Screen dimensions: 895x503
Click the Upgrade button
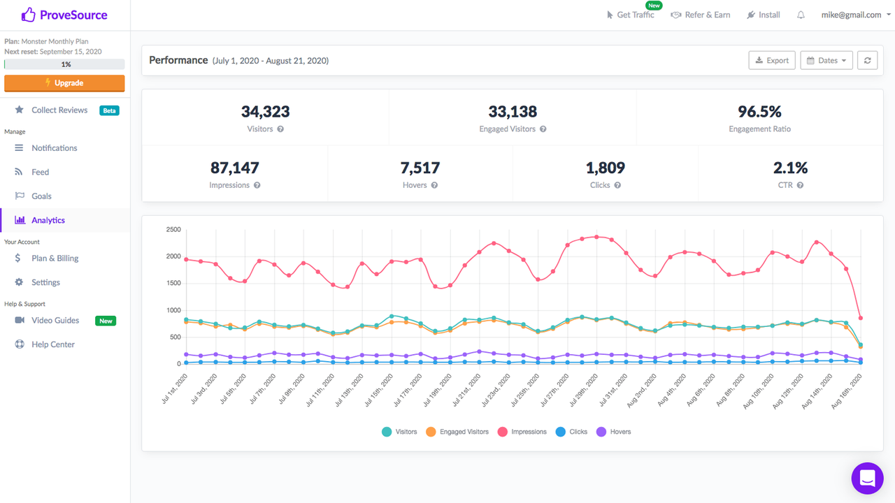[x=64, y=83]
